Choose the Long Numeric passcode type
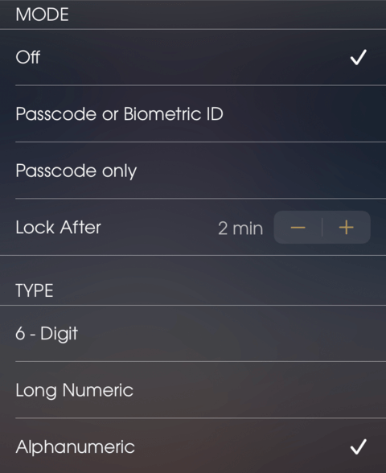 (193, 389)
